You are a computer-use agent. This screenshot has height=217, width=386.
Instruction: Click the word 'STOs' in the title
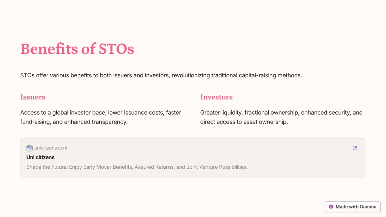[x=116, y=49]
